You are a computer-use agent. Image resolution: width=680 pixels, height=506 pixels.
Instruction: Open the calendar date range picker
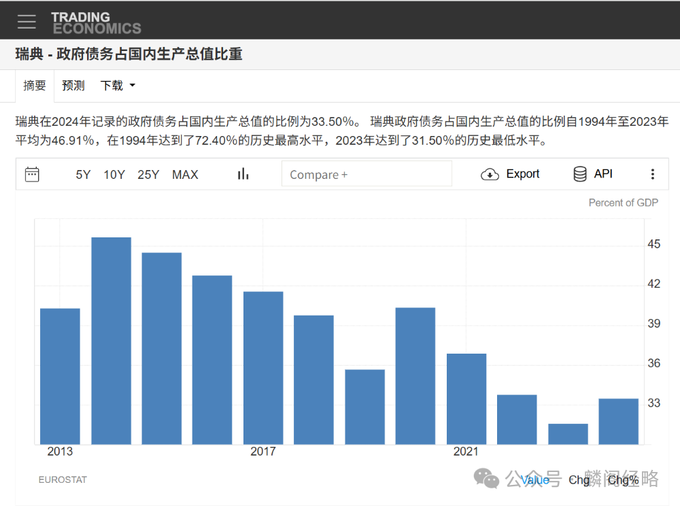[x=31, y=174]
